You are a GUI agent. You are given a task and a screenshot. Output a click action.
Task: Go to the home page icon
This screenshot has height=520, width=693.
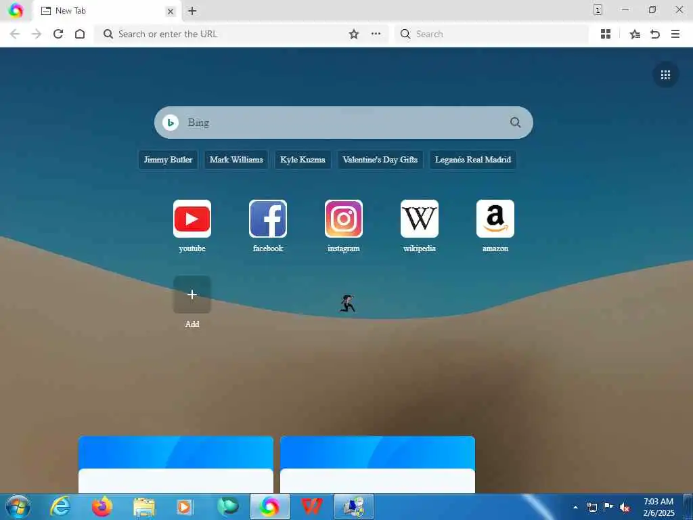click(x=80, y=34)
